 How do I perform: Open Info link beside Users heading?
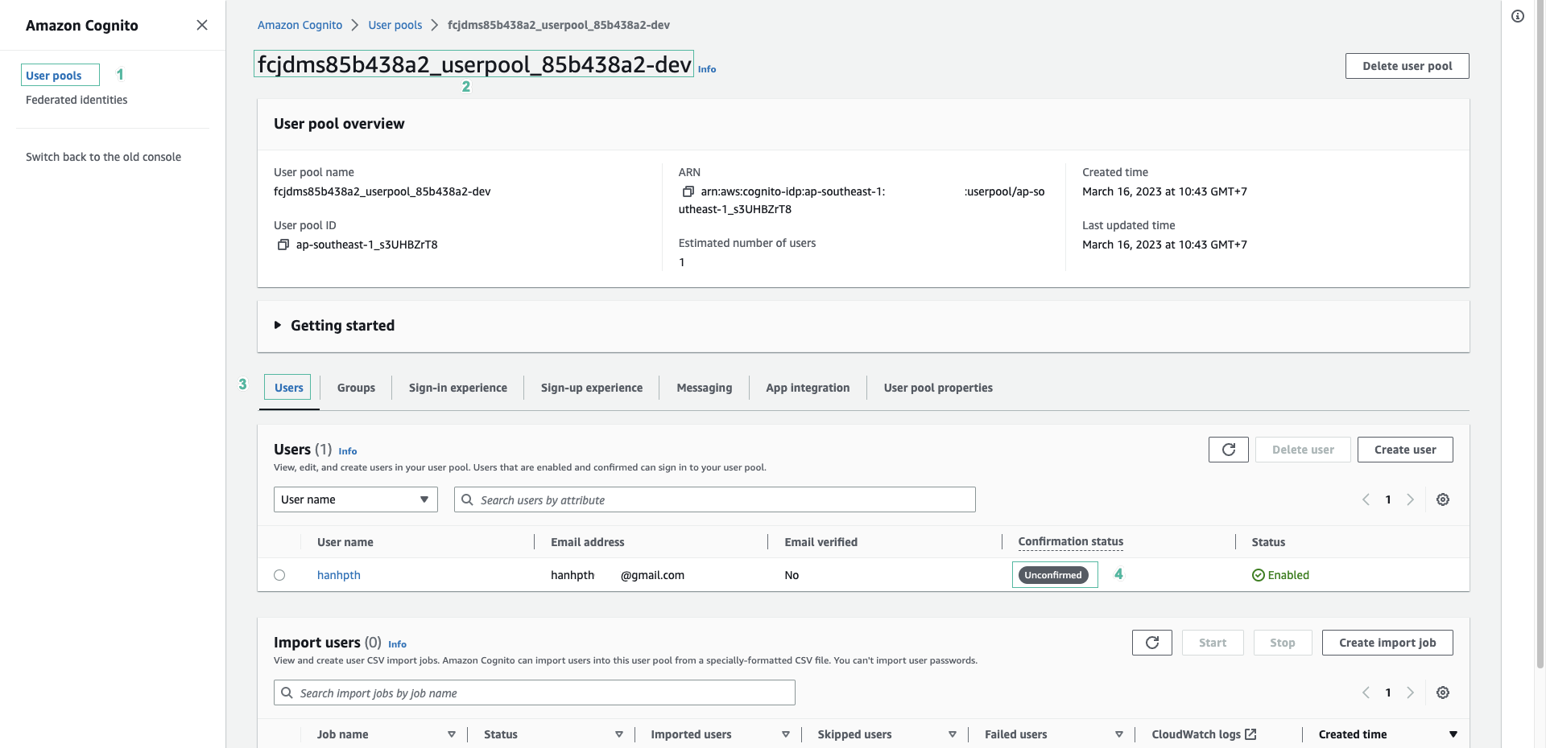coord(348,451)
